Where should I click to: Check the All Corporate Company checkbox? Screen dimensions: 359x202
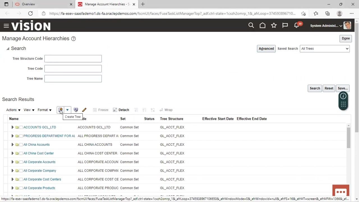coord(21,171)
